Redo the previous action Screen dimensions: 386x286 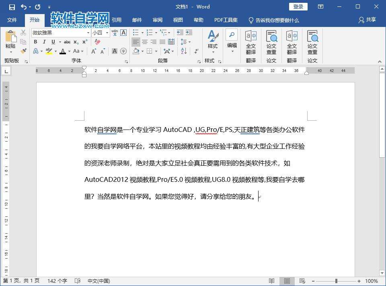(x=38, y=7)
